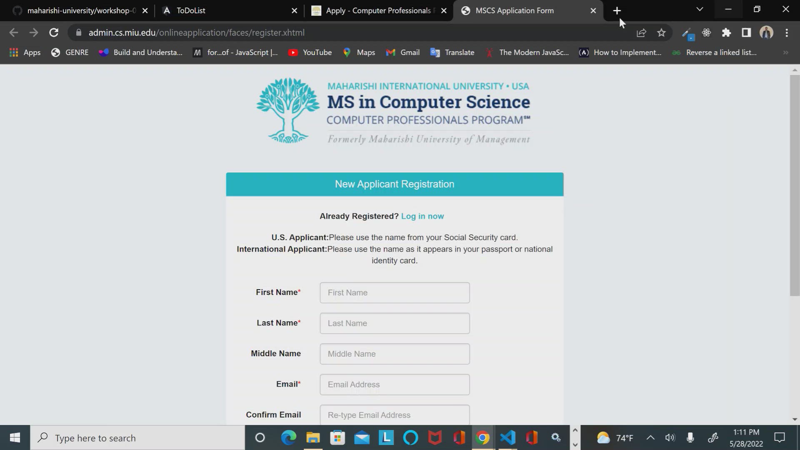Open the Mail app from taskbar
Image resolution: width=800 pixels, height=450 pixels.
tap(362, 438)
